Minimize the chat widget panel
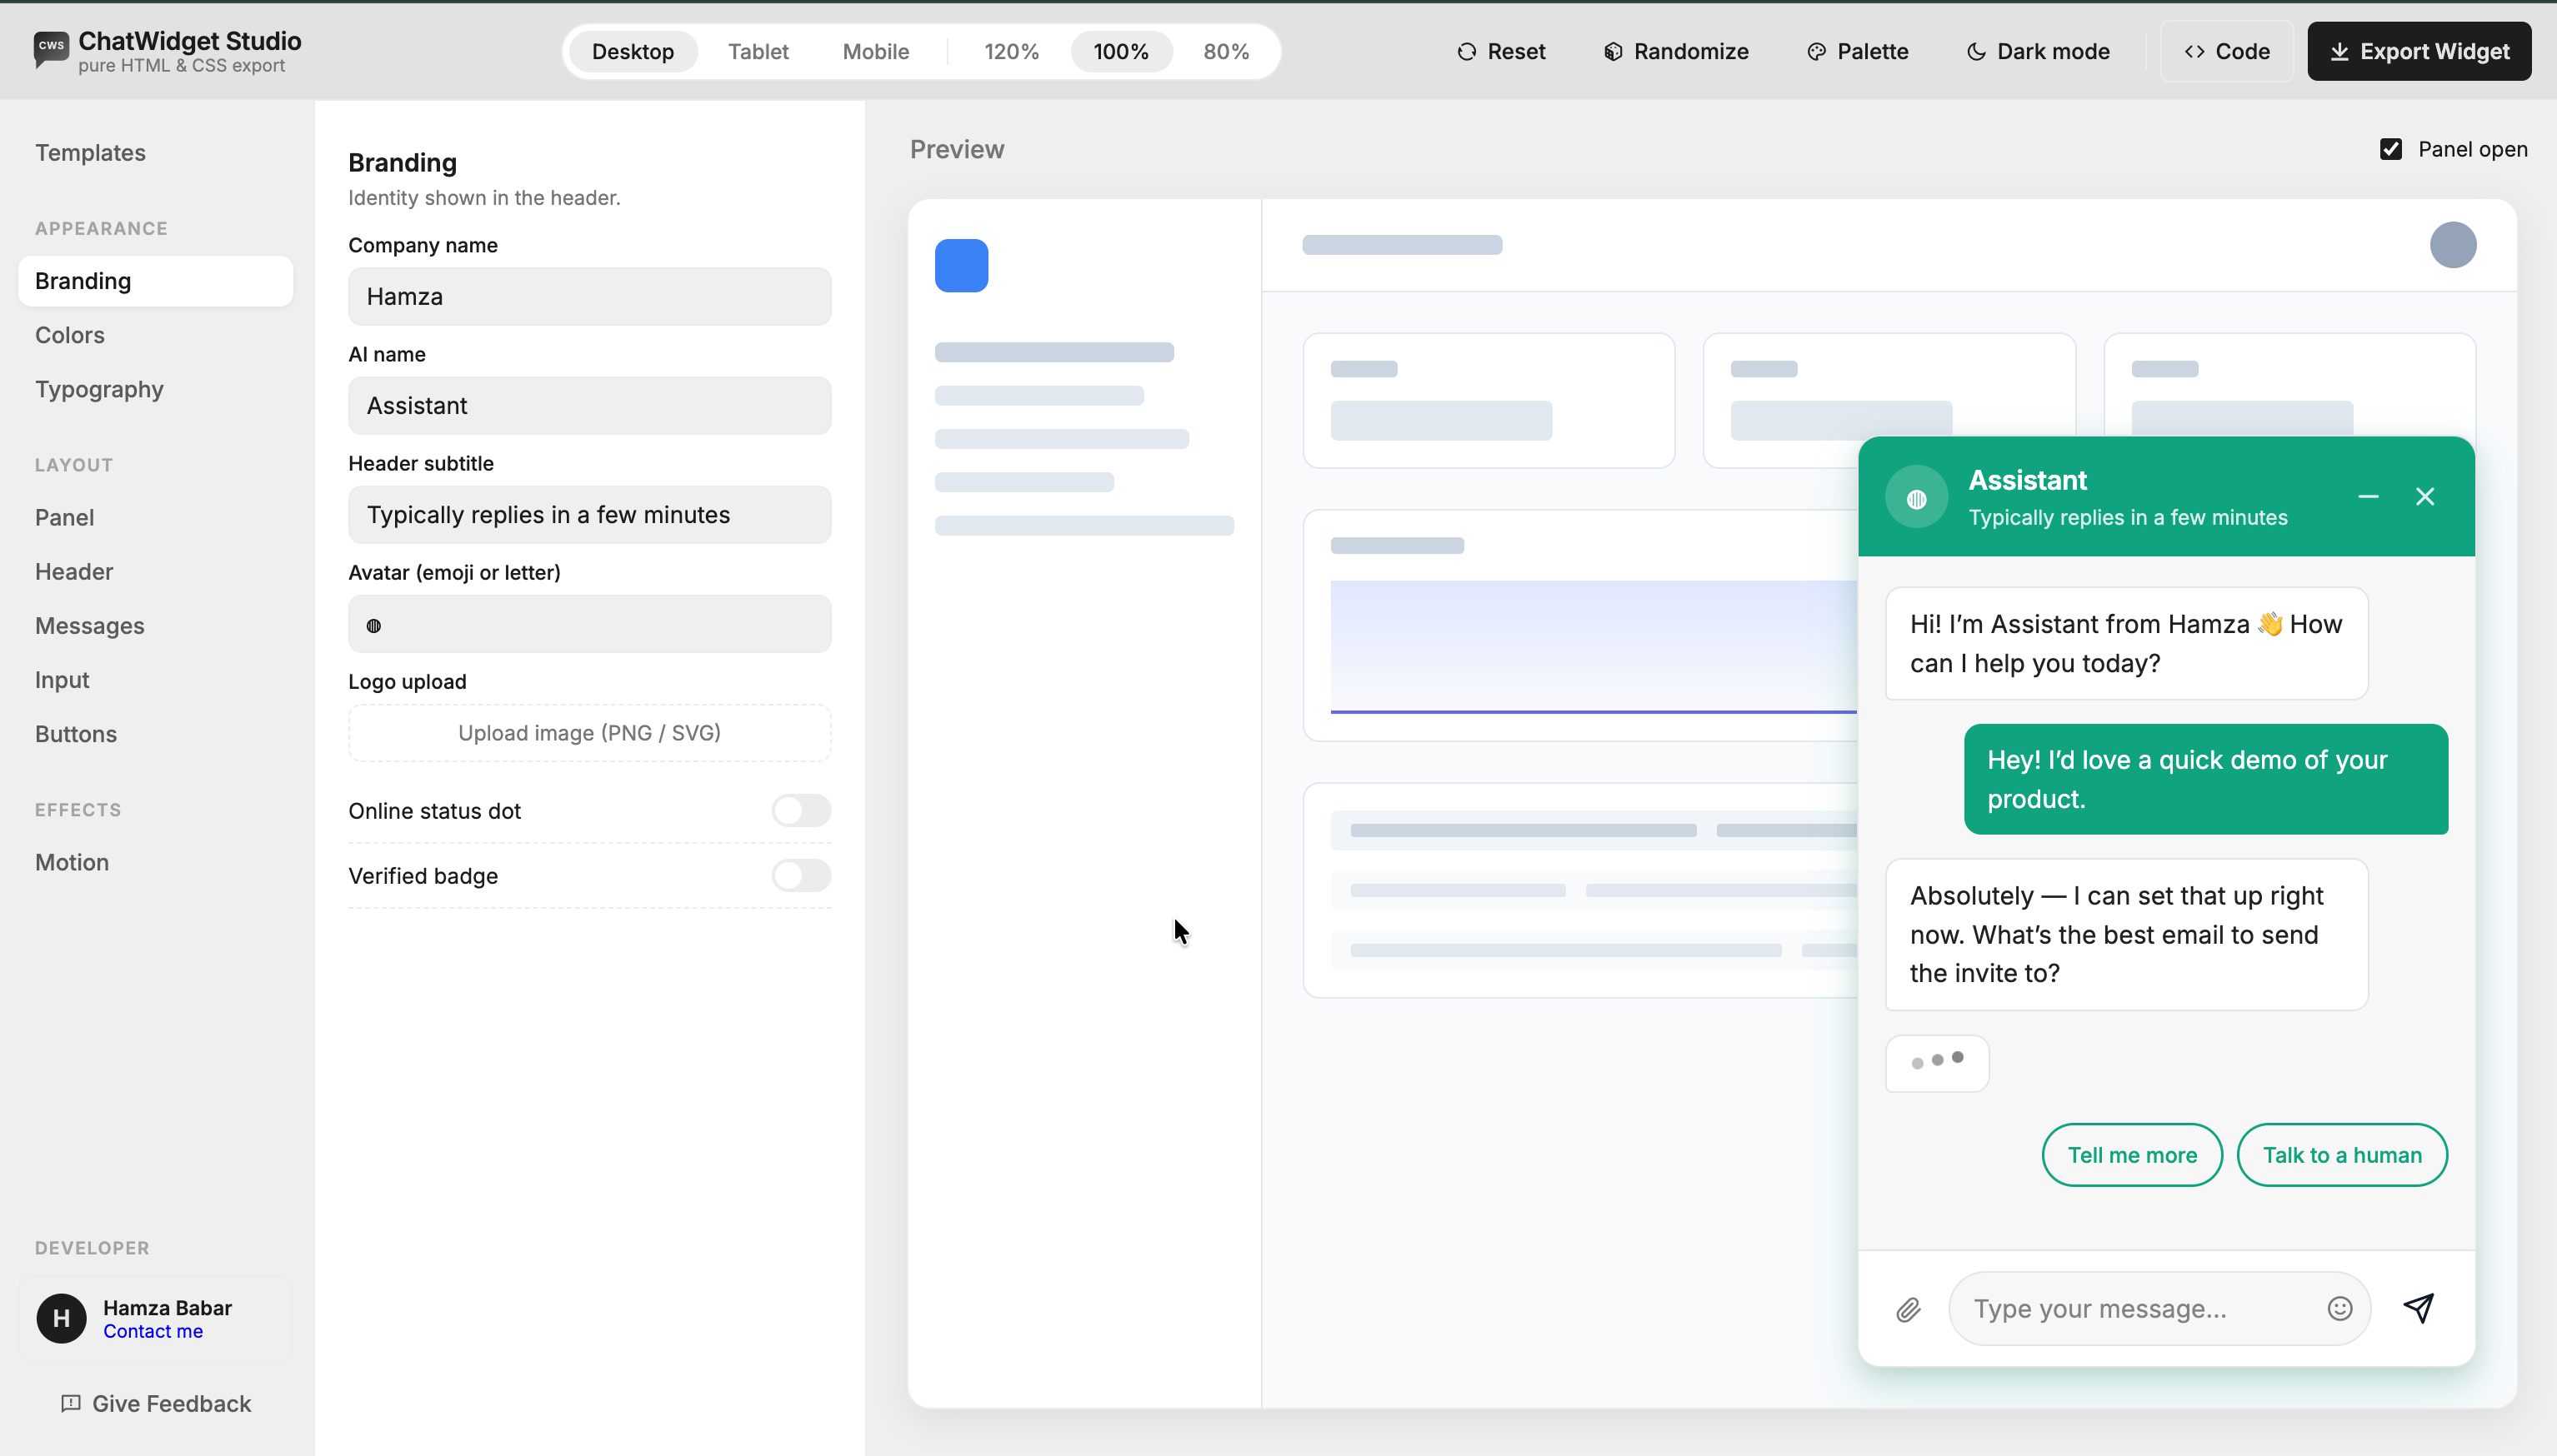The height and width of the screenshot is (1456, 2557). coord(2368,497)
